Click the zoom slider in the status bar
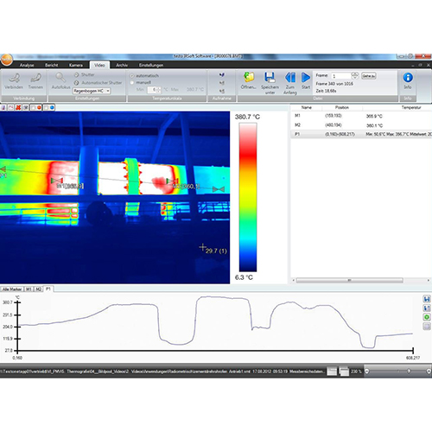The width and height of the screenshot is (432, 432). coord(397,372)
